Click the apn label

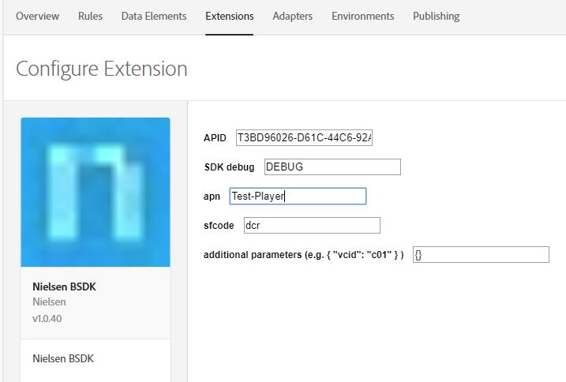tap(212, 197)
